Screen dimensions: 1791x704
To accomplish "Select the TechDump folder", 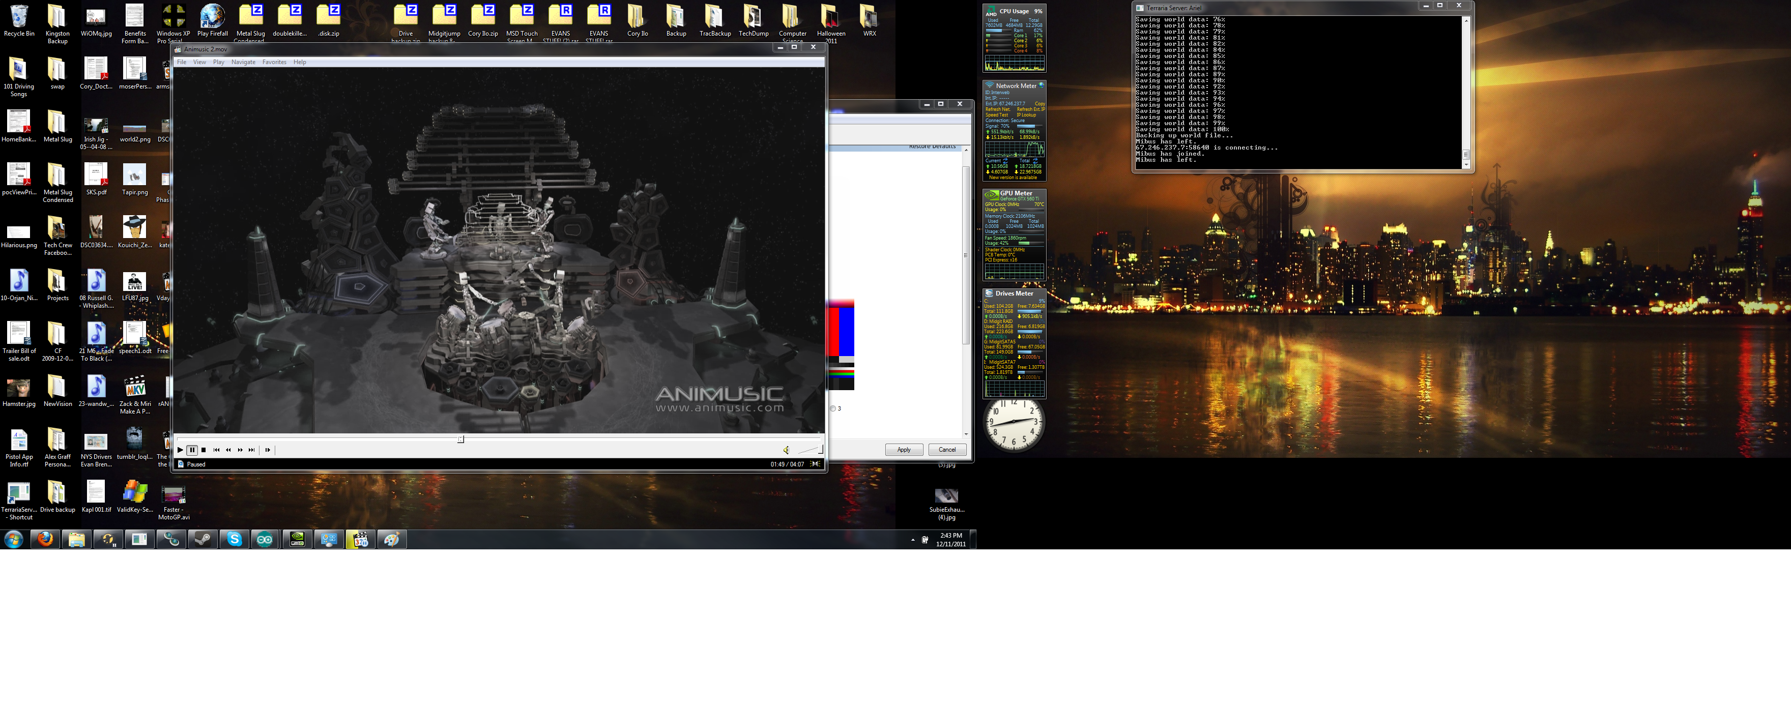I will 754,21.
